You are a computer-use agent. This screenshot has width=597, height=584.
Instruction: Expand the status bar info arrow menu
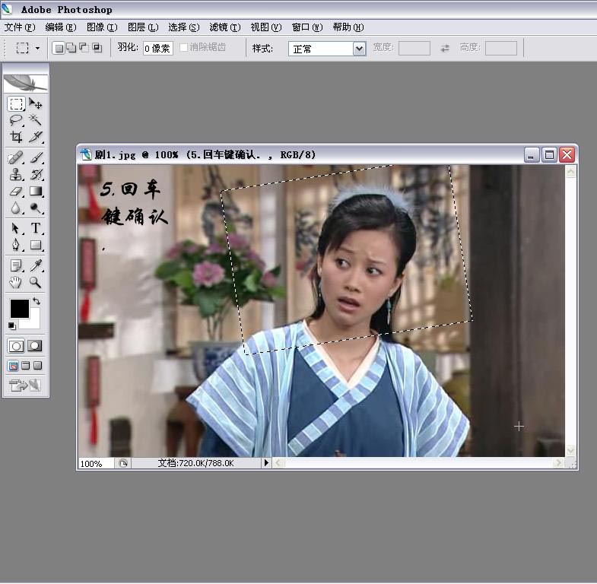point(266,463)
